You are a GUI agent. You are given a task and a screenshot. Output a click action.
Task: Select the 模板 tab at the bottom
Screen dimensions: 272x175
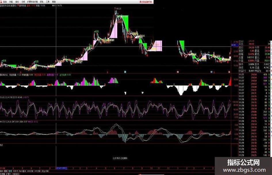coord(6,171)
